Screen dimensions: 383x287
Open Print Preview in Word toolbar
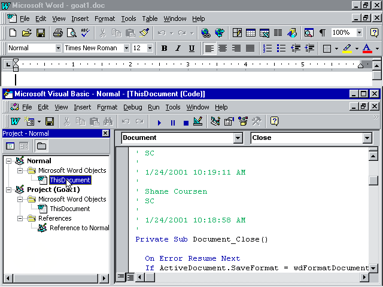click(x=72, y=33)
